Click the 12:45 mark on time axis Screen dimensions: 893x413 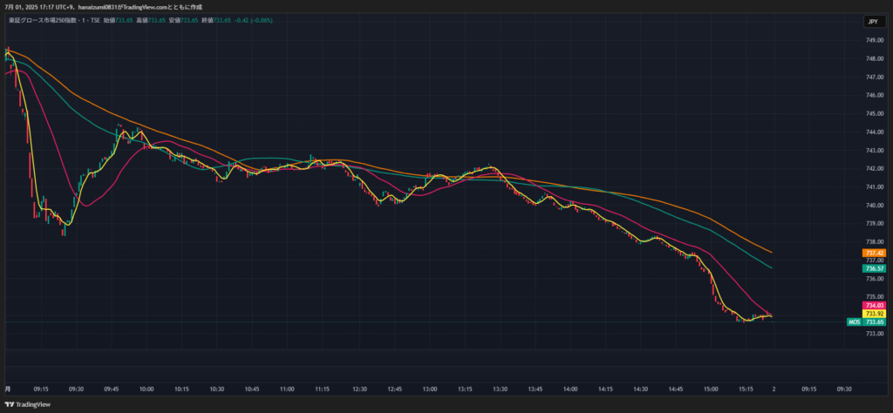[395, 389]
